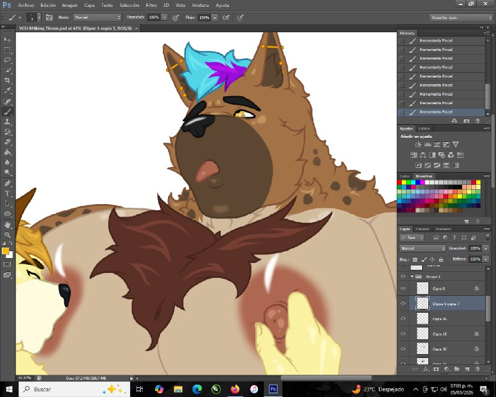Collapse the Grupo 1 layer group
This screenshot has width=496, height=397.
click(x=411, y=276)
